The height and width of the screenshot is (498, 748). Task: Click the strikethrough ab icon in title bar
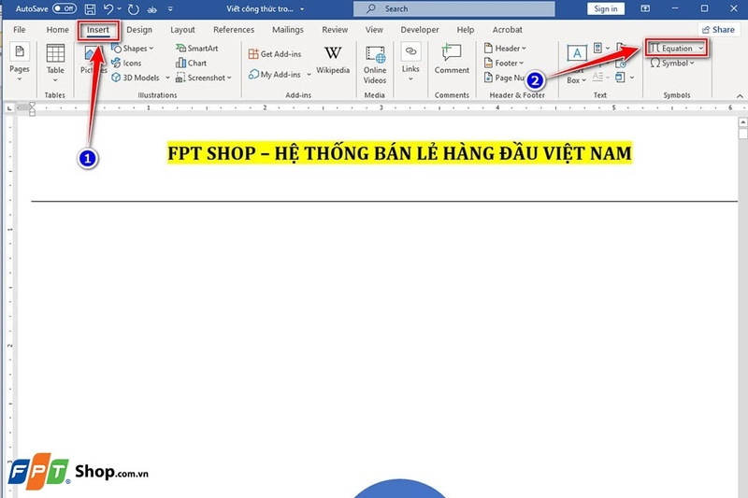click(x=151, y=9)
